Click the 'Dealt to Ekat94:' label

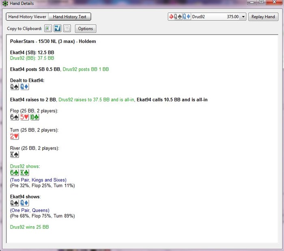(x=27, y=81)
